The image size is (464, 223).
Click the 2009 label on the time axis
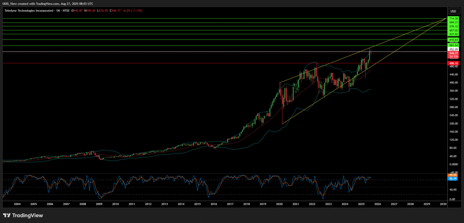pyautogui.click(x=99, y=204)
